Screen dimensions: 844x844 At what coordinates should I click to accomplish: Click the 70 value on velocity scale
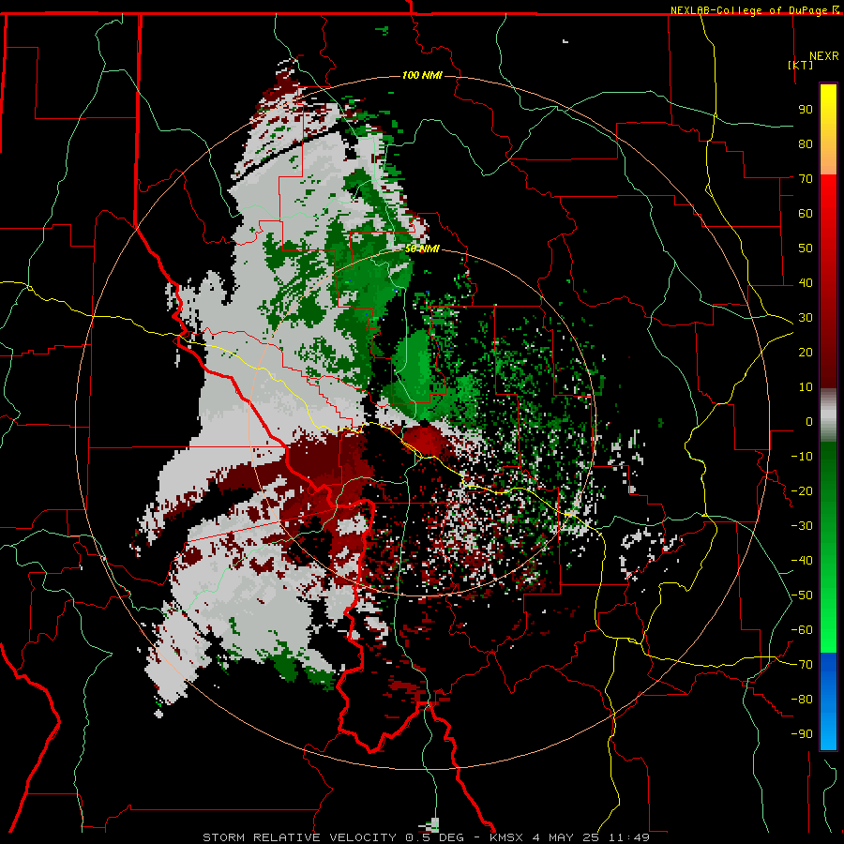pyautogui.click(x=806, y=179)
